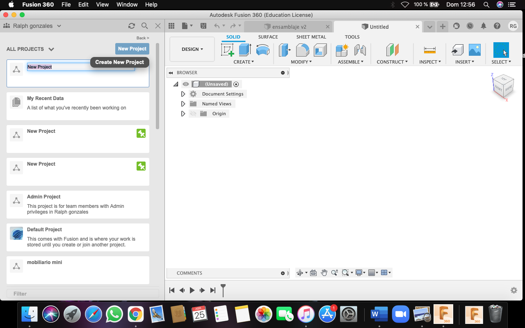Expand Named Views in browser

point(183,104)
